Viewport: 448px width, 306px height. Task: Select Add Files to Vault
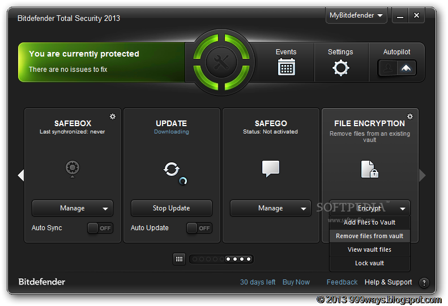(x=370, y=222)
